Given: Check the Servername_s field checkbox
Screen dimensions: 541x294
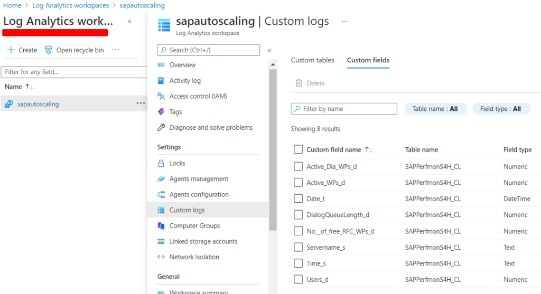Looking at the screenshot, I should [299, 247].
